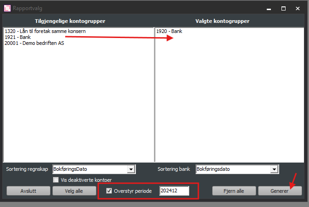Click the Avslutt button

click(x=28, y=191)
